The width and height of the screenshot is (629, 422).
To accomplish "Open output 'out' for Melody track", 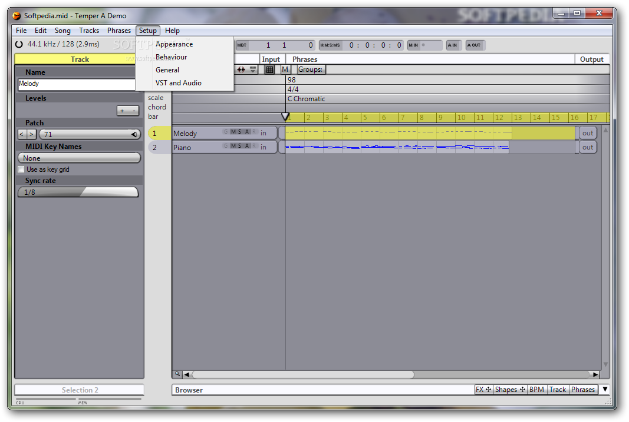I will [x=588, y=133].
